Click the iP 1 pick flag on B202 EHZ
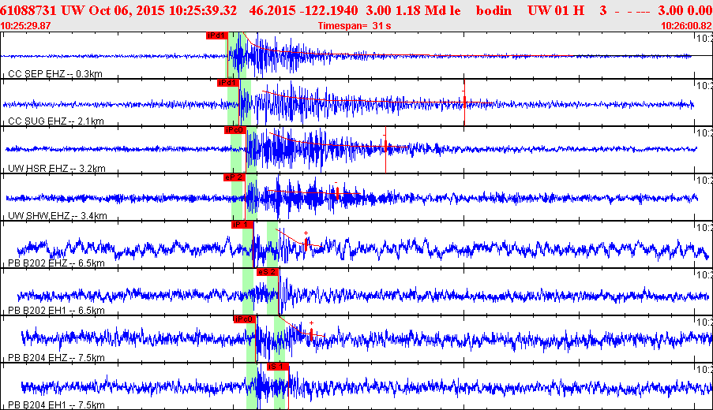This screenshot has height=410, width=713. (242, 225)
